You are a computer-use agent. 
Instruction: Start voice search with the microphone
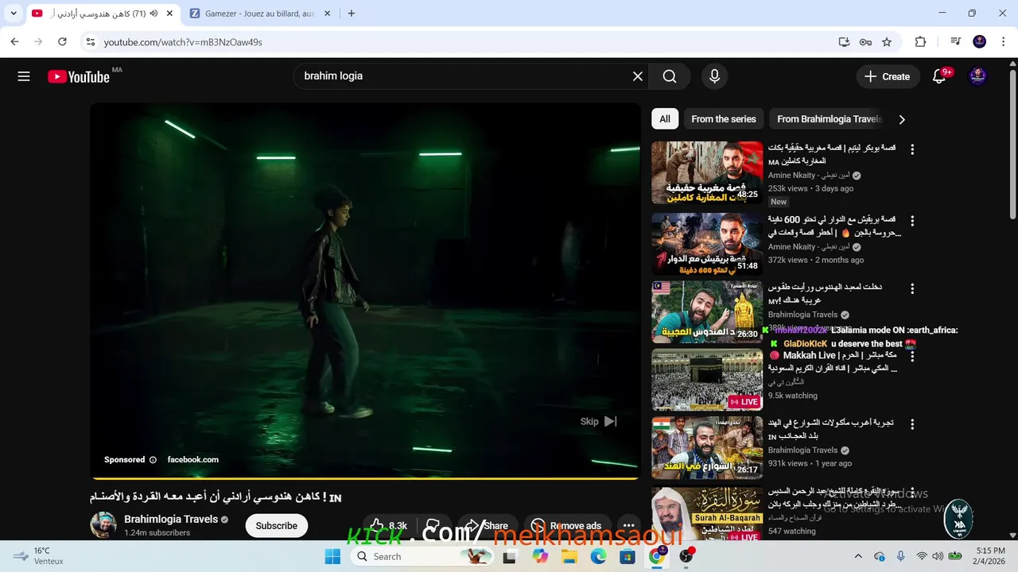coord(714,76)
